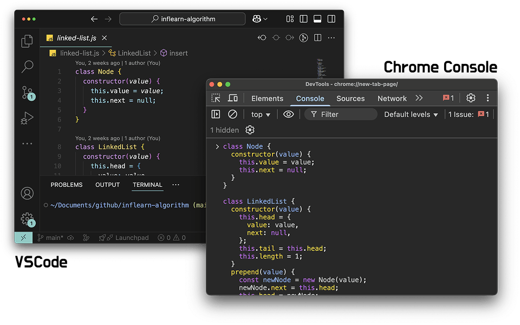Screen dimensions: 520x325
Task: Switch to the Console tab in DevTools
Action: 310,99
